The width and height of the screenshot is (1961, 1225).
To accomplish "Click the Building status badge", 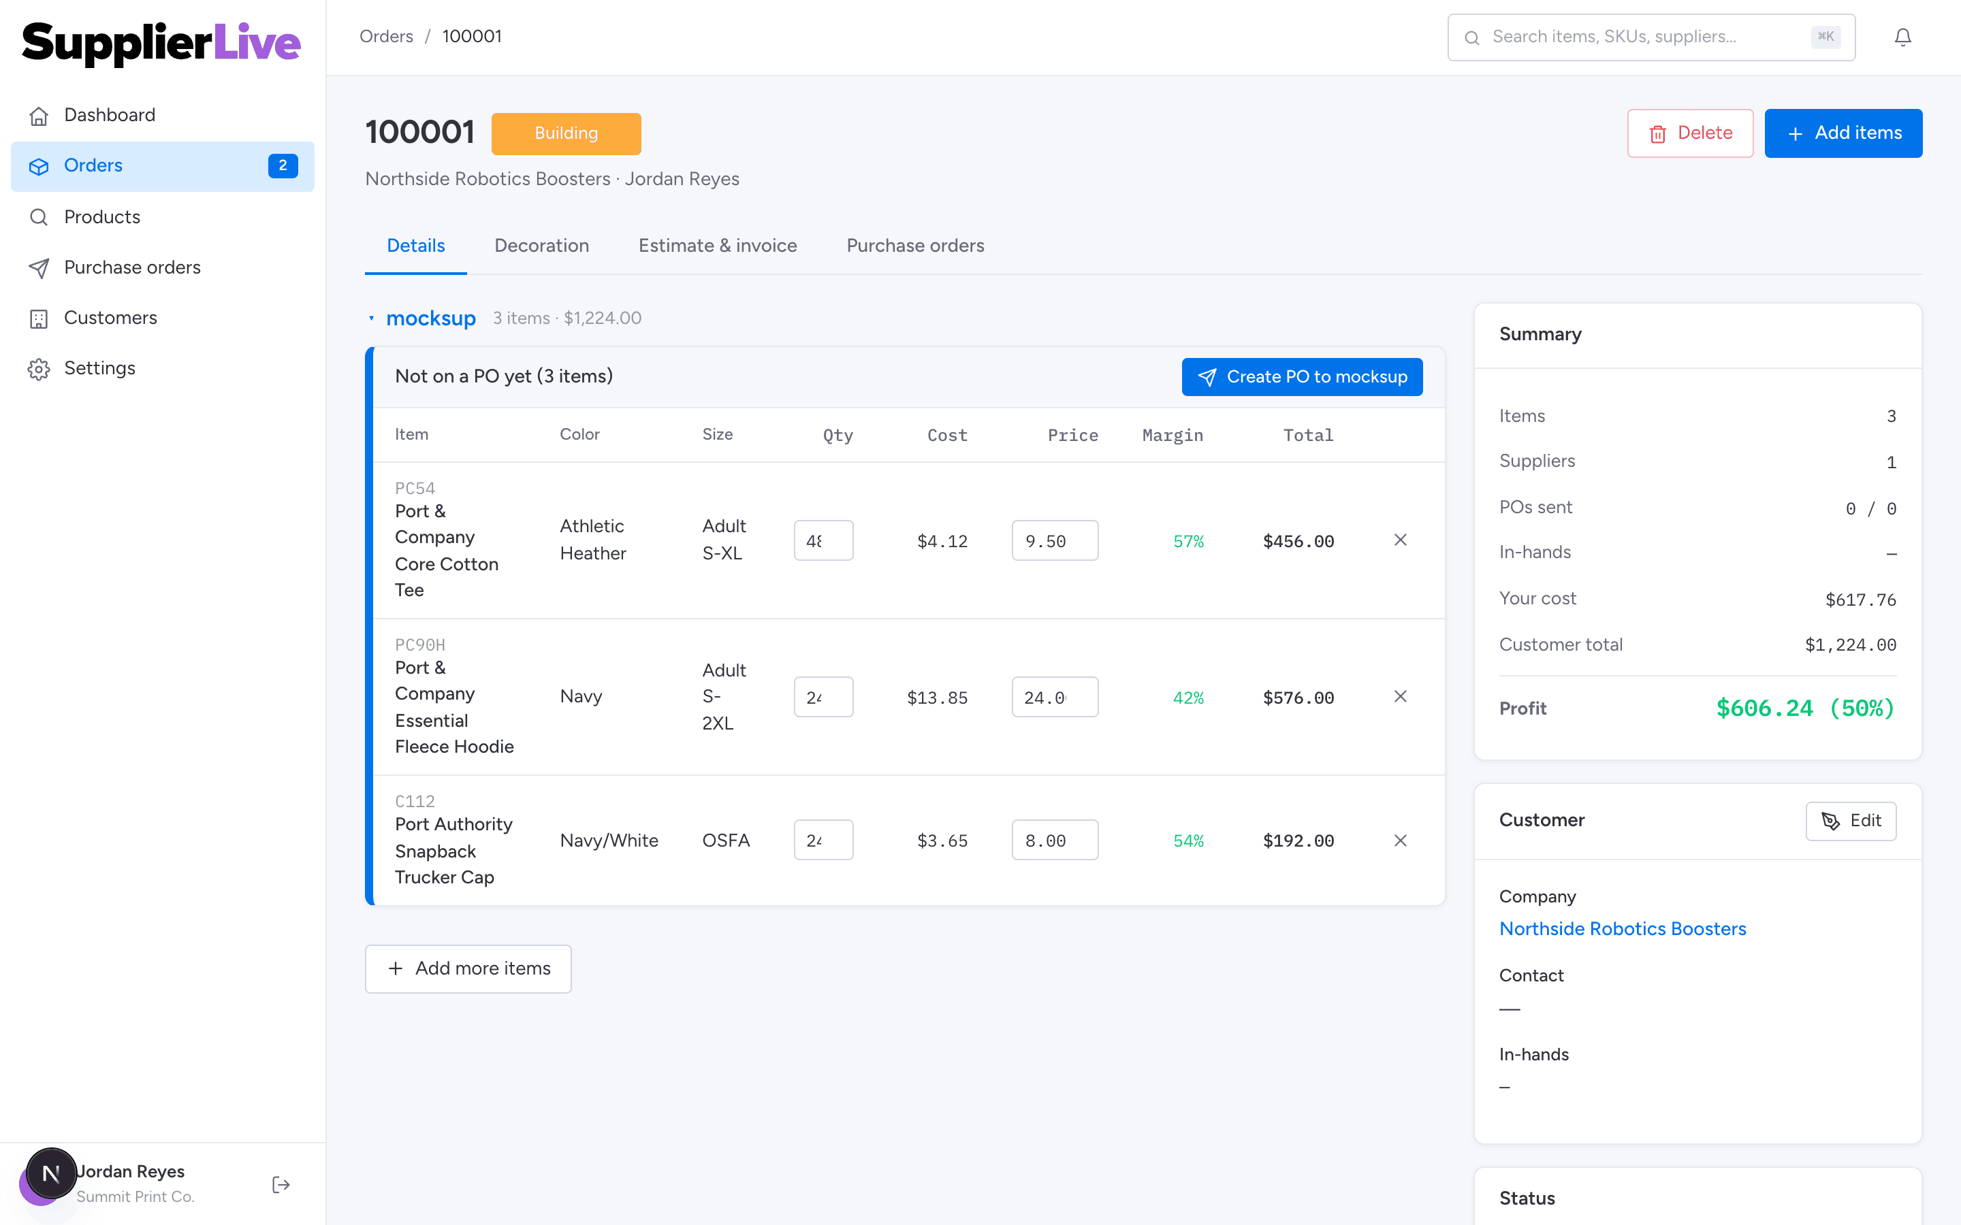I will pos(566,133).
